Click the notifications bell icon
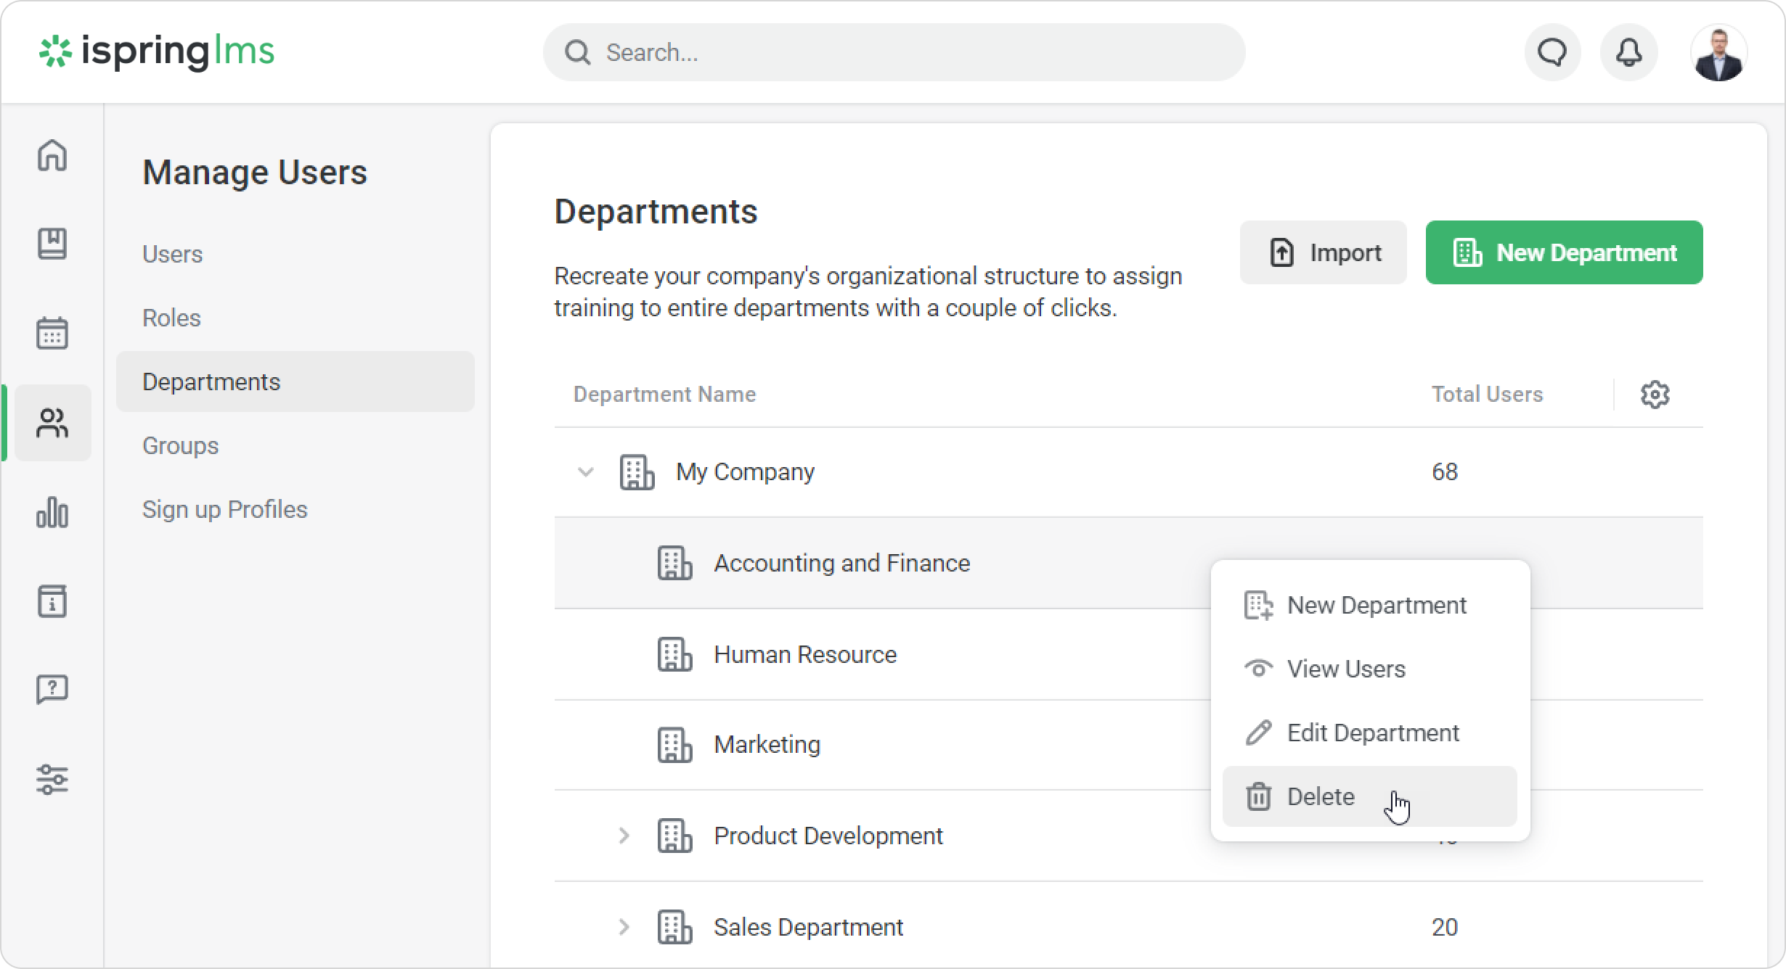 pos(1628,52)
